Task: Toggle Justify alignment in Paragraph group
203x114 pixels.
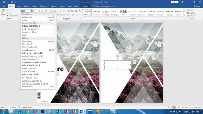Action: point(64,15)
